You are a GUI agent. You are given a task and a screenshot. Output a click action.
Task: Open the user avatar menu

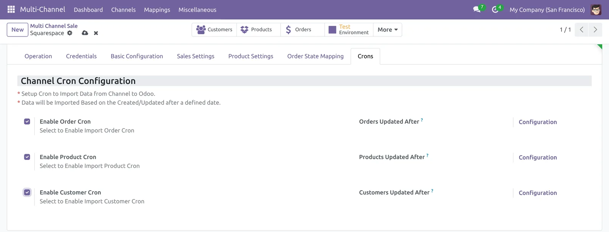[596, 9]
